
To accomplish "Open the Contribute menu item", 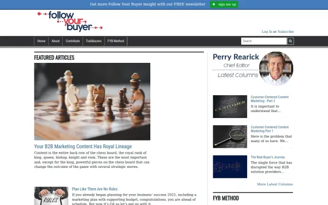I will [73, 41].
